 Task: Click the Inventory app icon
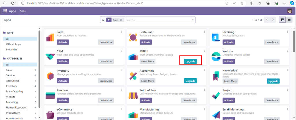(50, 76)
